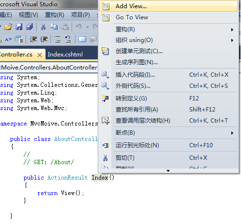This screenshot has width=241, height=224.
Task: Open the 重构(R) menu in menu bar
Action: coord(55,15)
